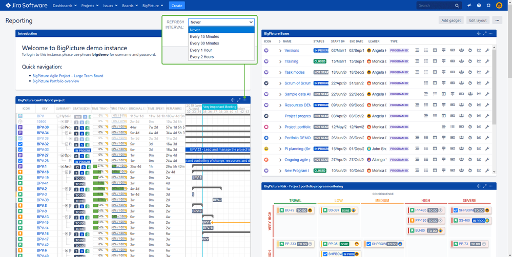
Task: Select 'Every 30 Minutes' refresh option
Action: point(221,44)
